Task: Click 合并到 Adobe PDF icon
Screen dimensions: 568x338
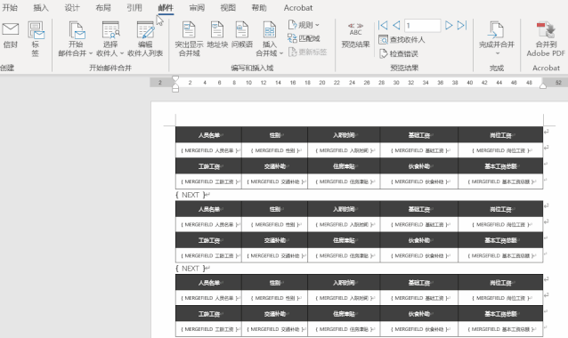Action: pyautogui.click(x=546, y=29)
